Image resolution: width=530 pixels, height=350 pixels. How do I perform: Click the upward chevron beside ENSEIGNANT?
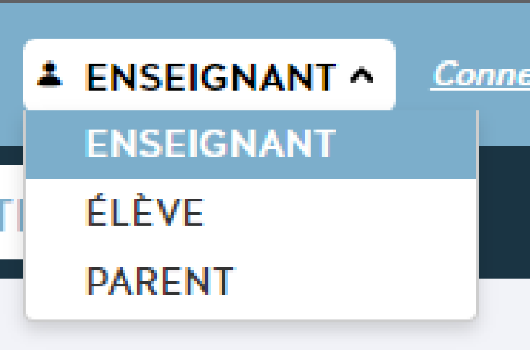pos(362,76)
